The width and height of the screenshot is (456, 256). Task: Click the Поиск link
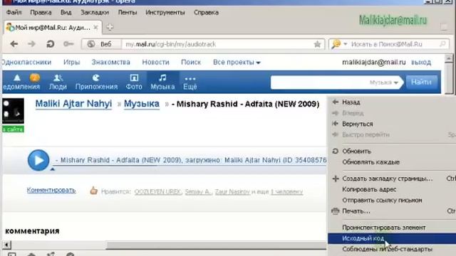(x=191, y=62)
